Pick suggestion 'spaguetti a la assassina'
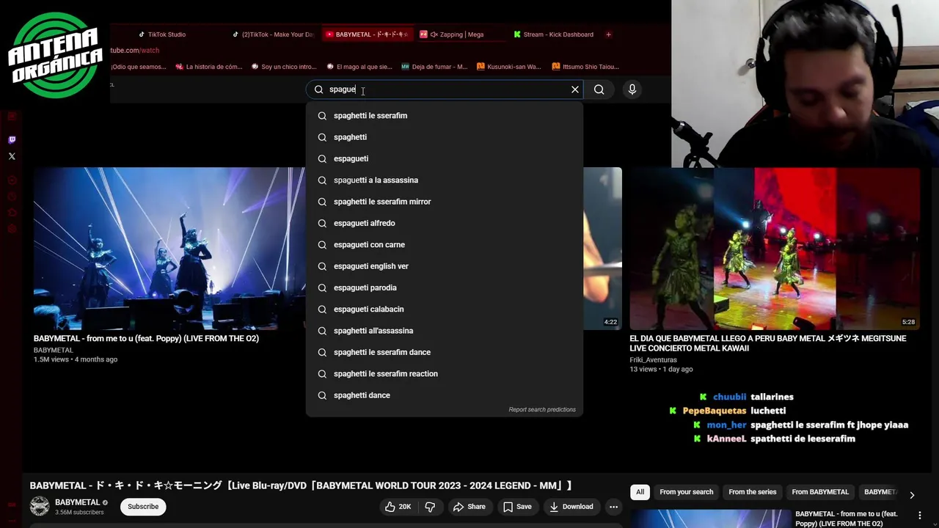939x528 pixels. [444, 180]
